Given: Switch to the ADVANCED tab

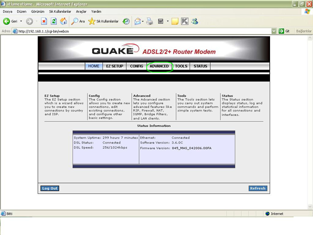Looking at the screenshot, I should pyautogui.click(x=159, y=66).
